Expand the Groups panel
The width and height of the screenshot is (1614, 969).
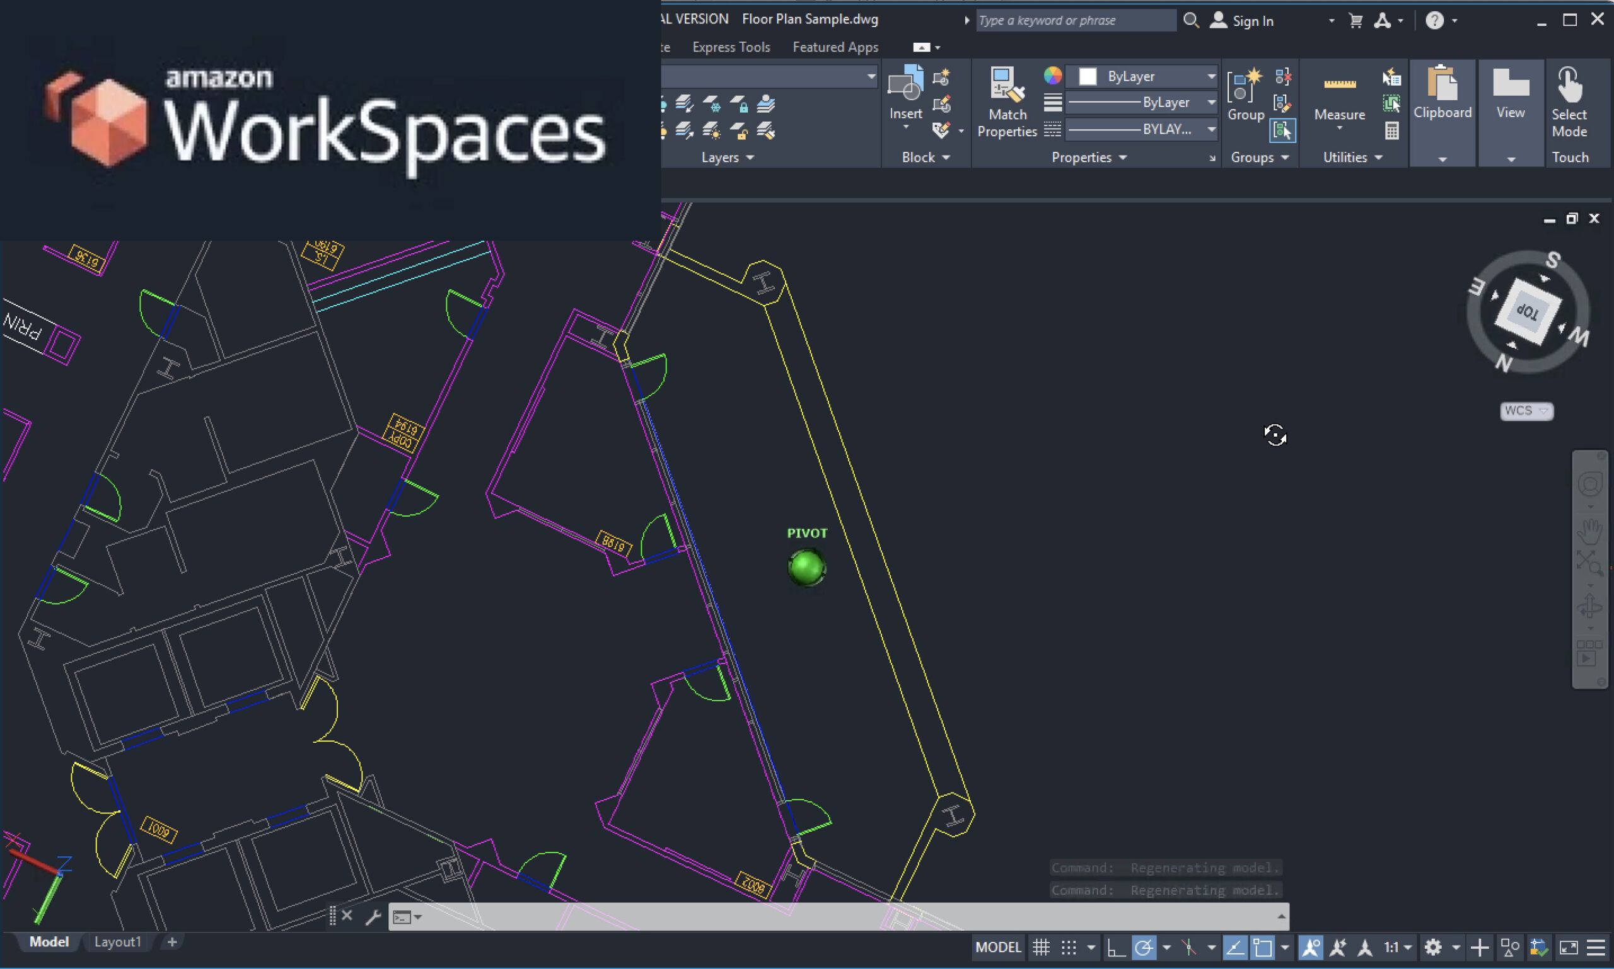(1259, 158)
